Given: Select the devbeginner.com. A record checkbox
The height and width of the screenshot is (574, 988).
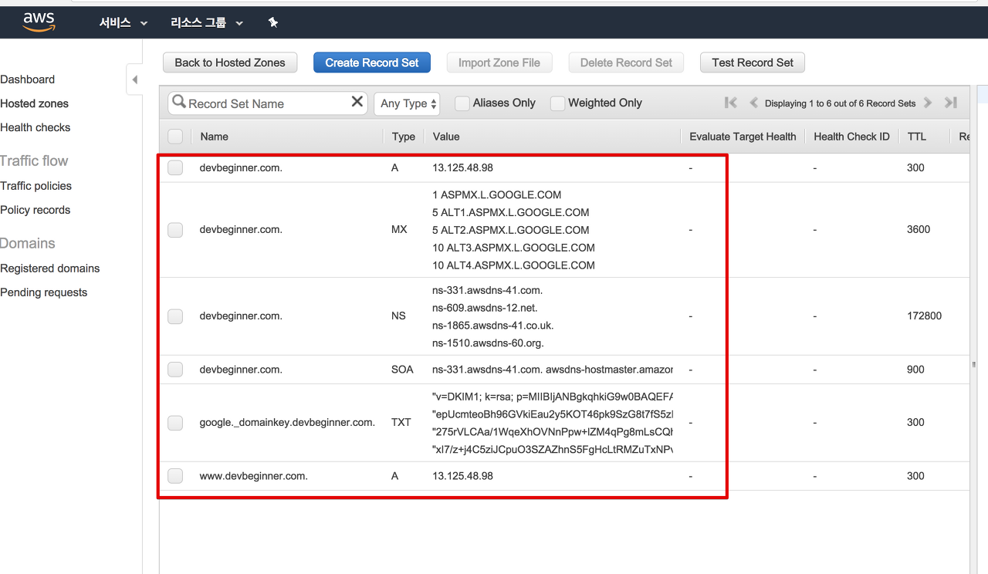Looking at the screenshot, I should tap(175, 167).
